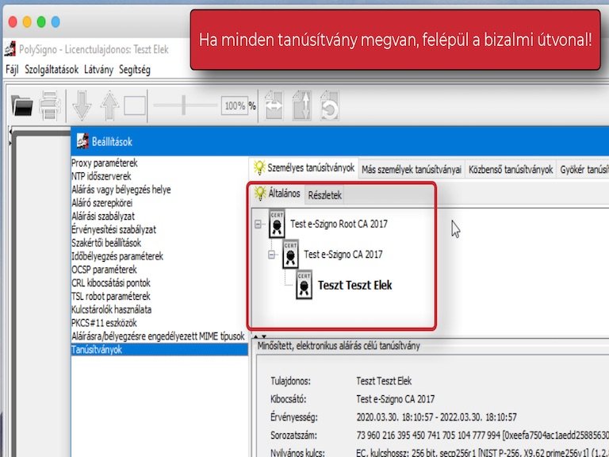Click the yellow macOS minimize button
609x457 pixels.
tap(27, 21)
